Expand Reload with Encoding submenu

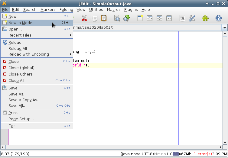[37, 54]
